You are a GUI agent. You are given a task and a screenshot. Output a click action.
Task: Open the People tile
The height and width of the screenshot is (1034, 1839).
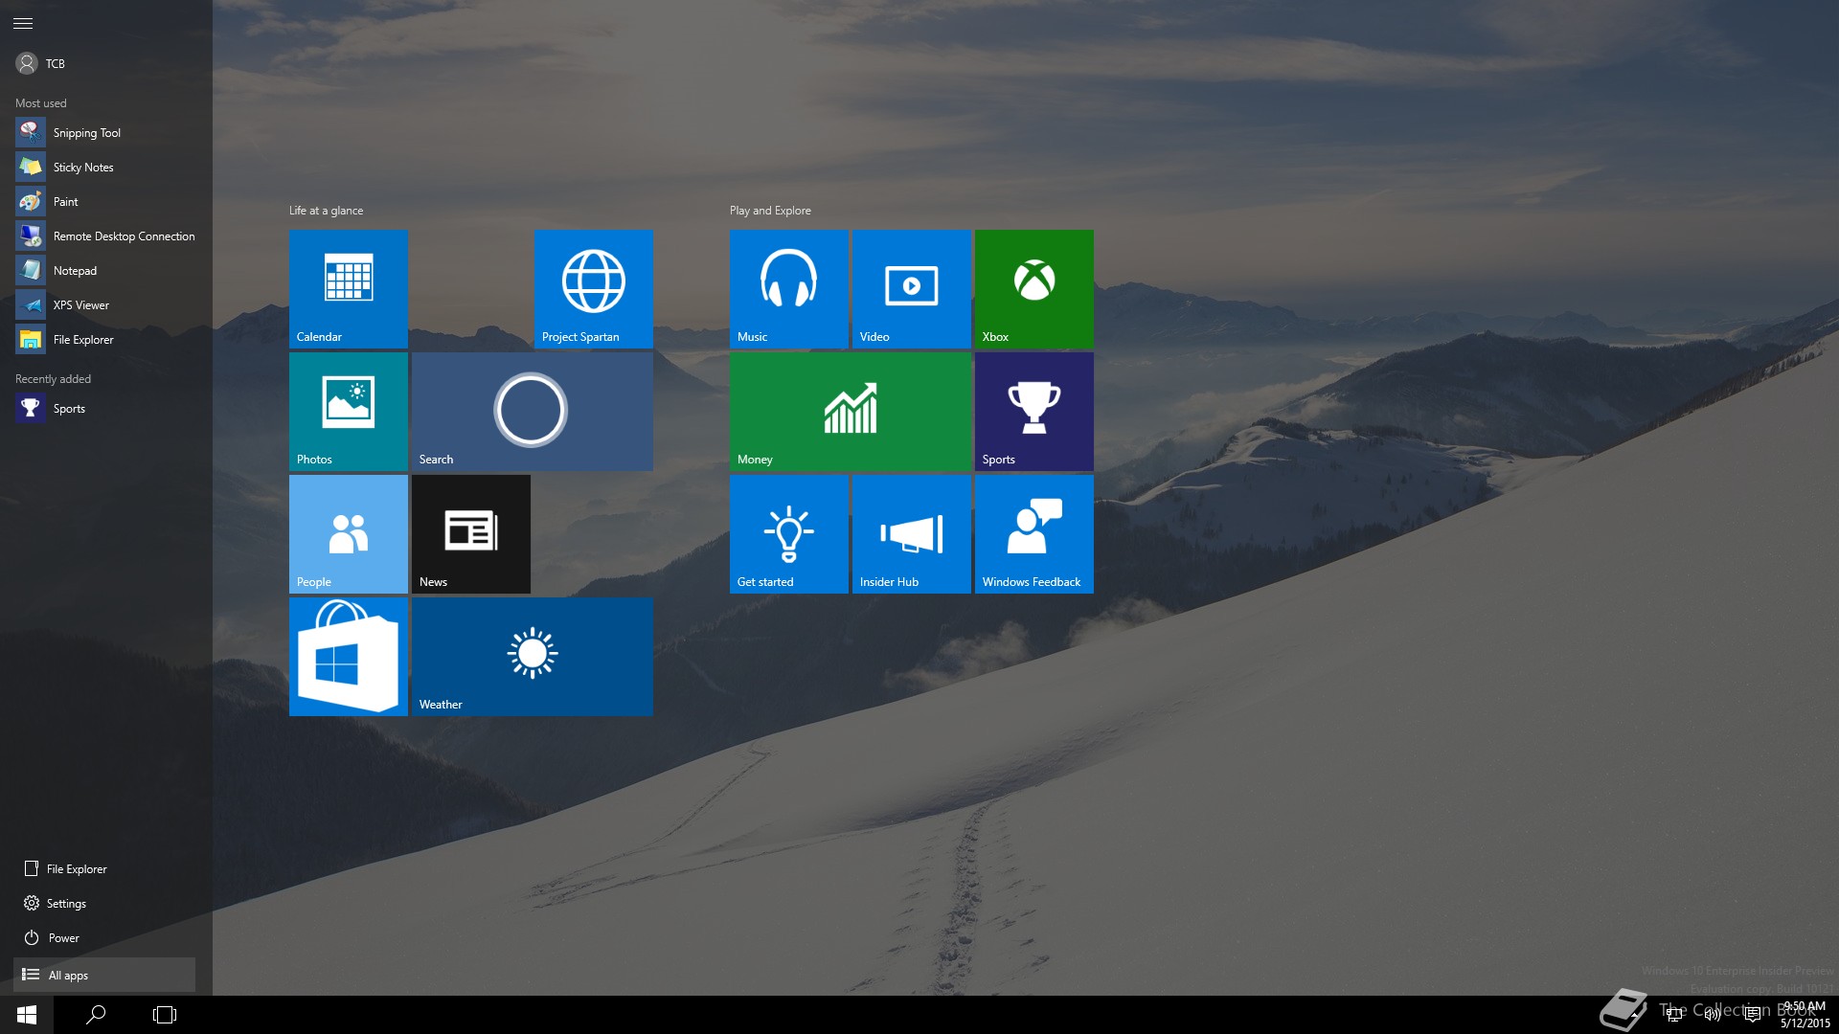pos(349,534)
